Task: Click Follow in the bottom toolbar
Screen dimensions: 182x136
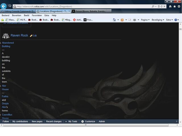Action: (x=6, y=122)
